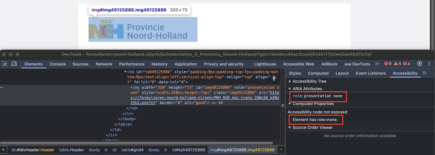Click the issues count flag badge
The height and width of the screenshot is (155, 435).
coord(407,64)
